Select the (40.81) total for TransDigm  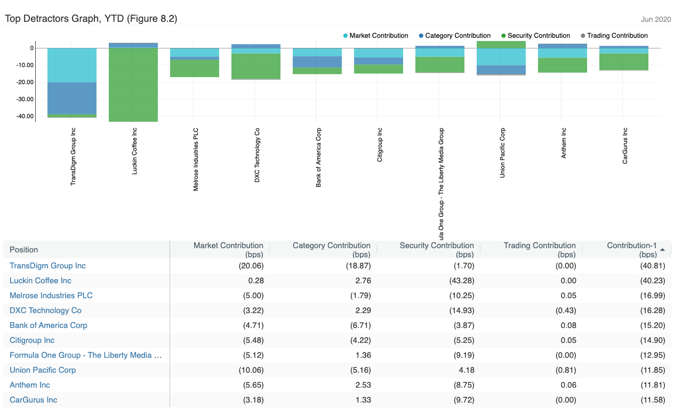(654, 266)
